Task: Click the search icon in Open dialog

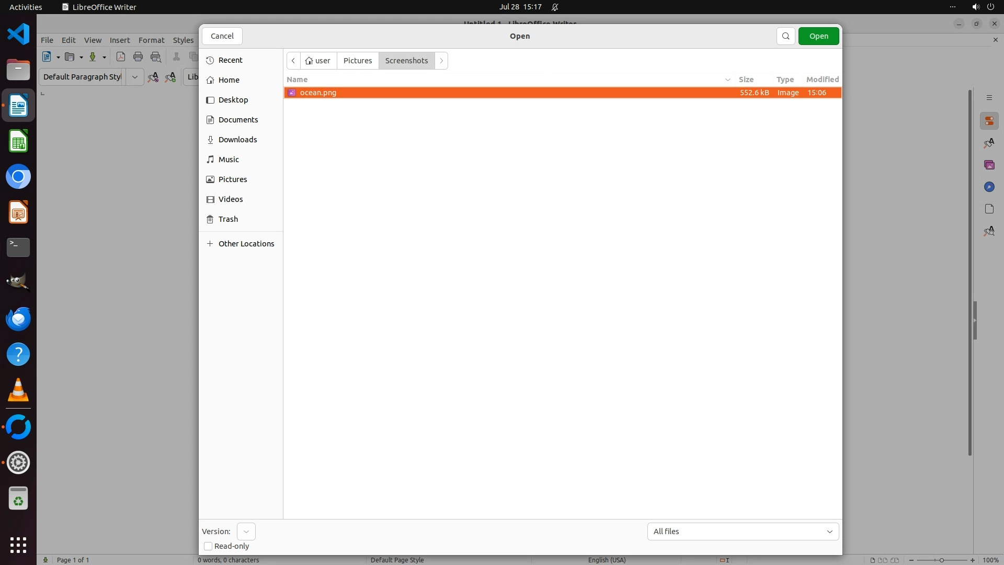Action: 785,36
